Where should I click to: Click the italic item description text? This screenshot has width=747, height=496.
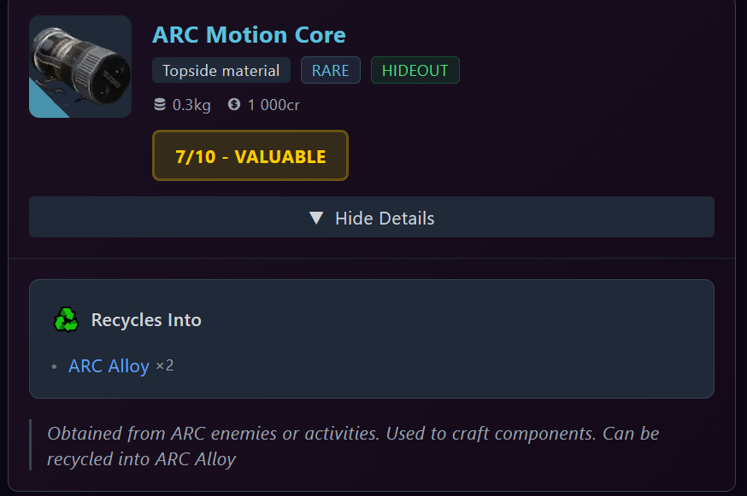pyautogui.click(x=353, y=446)
